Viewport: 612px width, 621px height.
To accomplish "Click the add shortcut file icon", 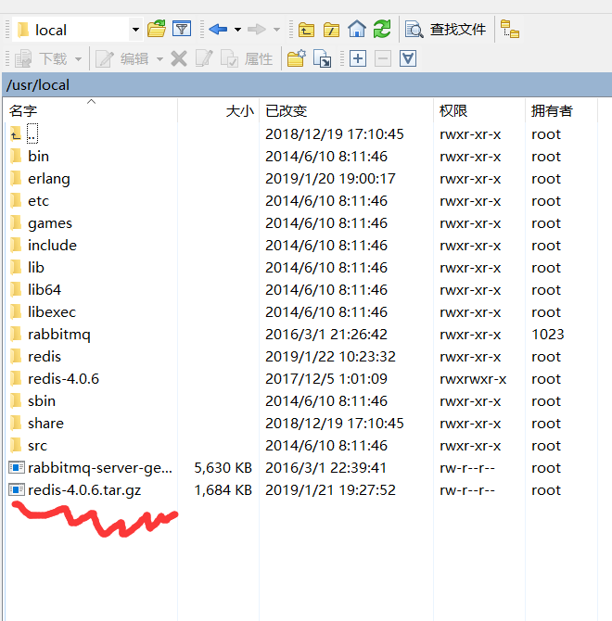I will point(322,59).
